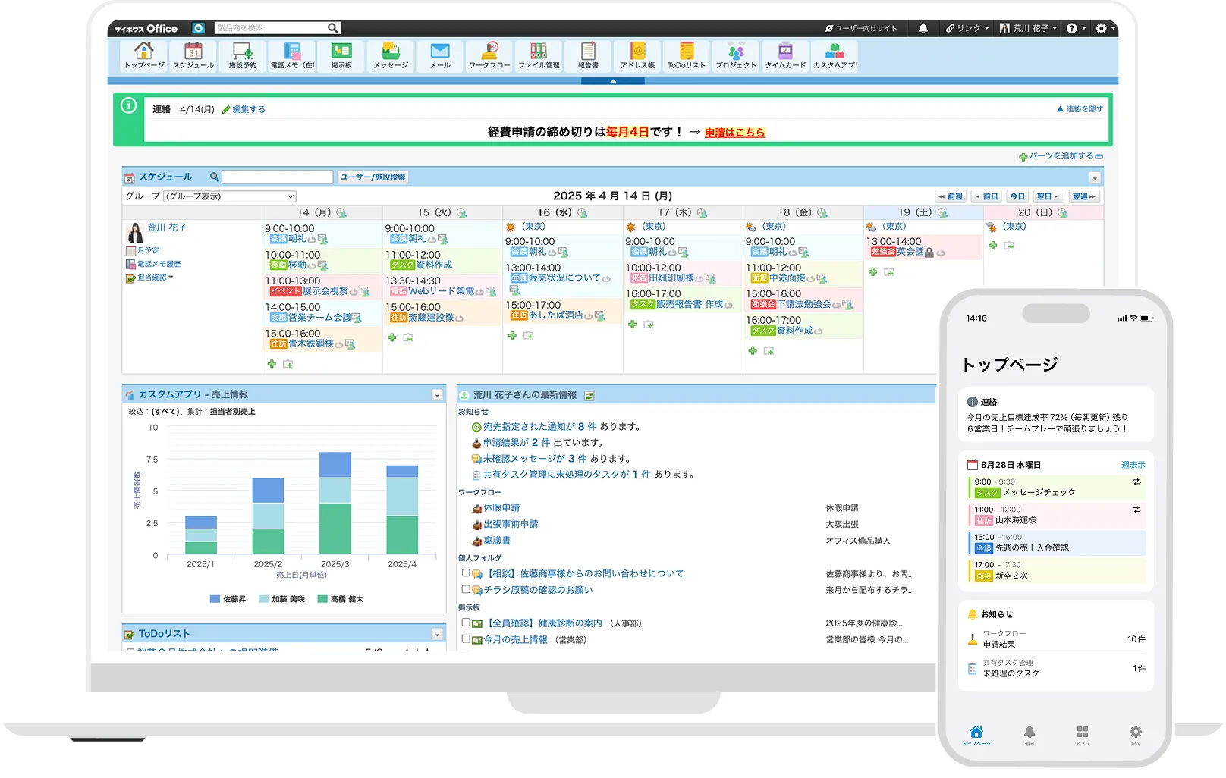
Task: Expand the 荒川 花子 user menu
Action: click(x=1029, y=28)
